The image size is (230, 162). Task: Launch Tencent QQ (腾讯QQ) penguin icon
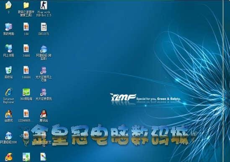coord(44,113)
